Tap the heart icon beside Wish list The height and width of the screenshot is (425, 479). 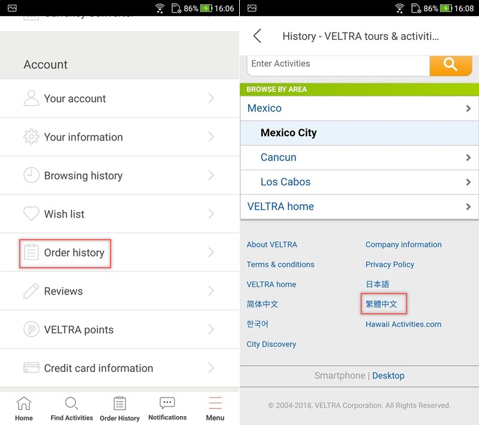(31, 213)
